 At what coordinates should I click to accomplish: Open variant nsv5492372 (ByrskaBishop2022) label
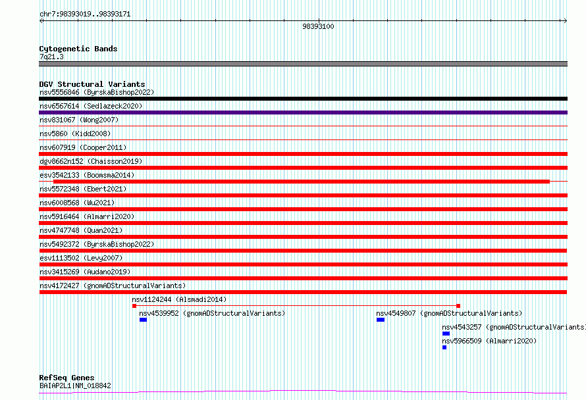(x=97, y=244)
